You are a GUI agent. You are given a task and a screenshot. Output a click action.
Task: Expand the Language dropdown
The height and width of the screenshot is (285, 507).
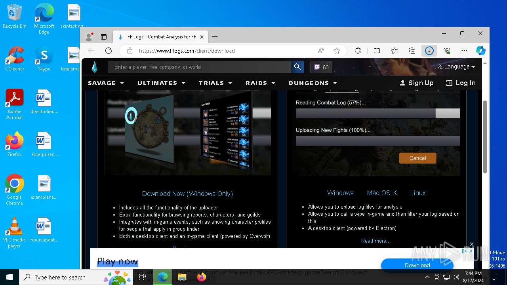pos(456,67)
